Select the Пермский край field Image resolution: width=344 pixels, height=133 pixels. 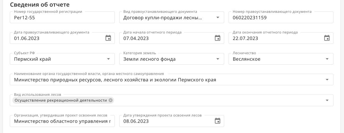pos(62,59)
